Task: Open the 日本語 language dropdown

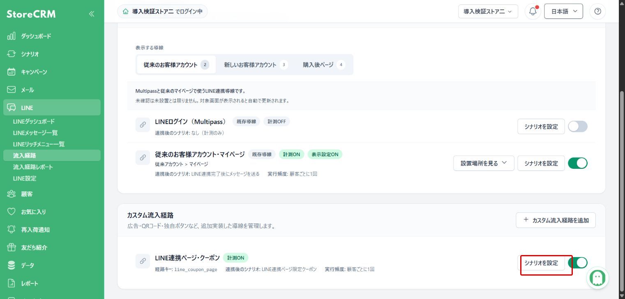Action: coord(563,11)
